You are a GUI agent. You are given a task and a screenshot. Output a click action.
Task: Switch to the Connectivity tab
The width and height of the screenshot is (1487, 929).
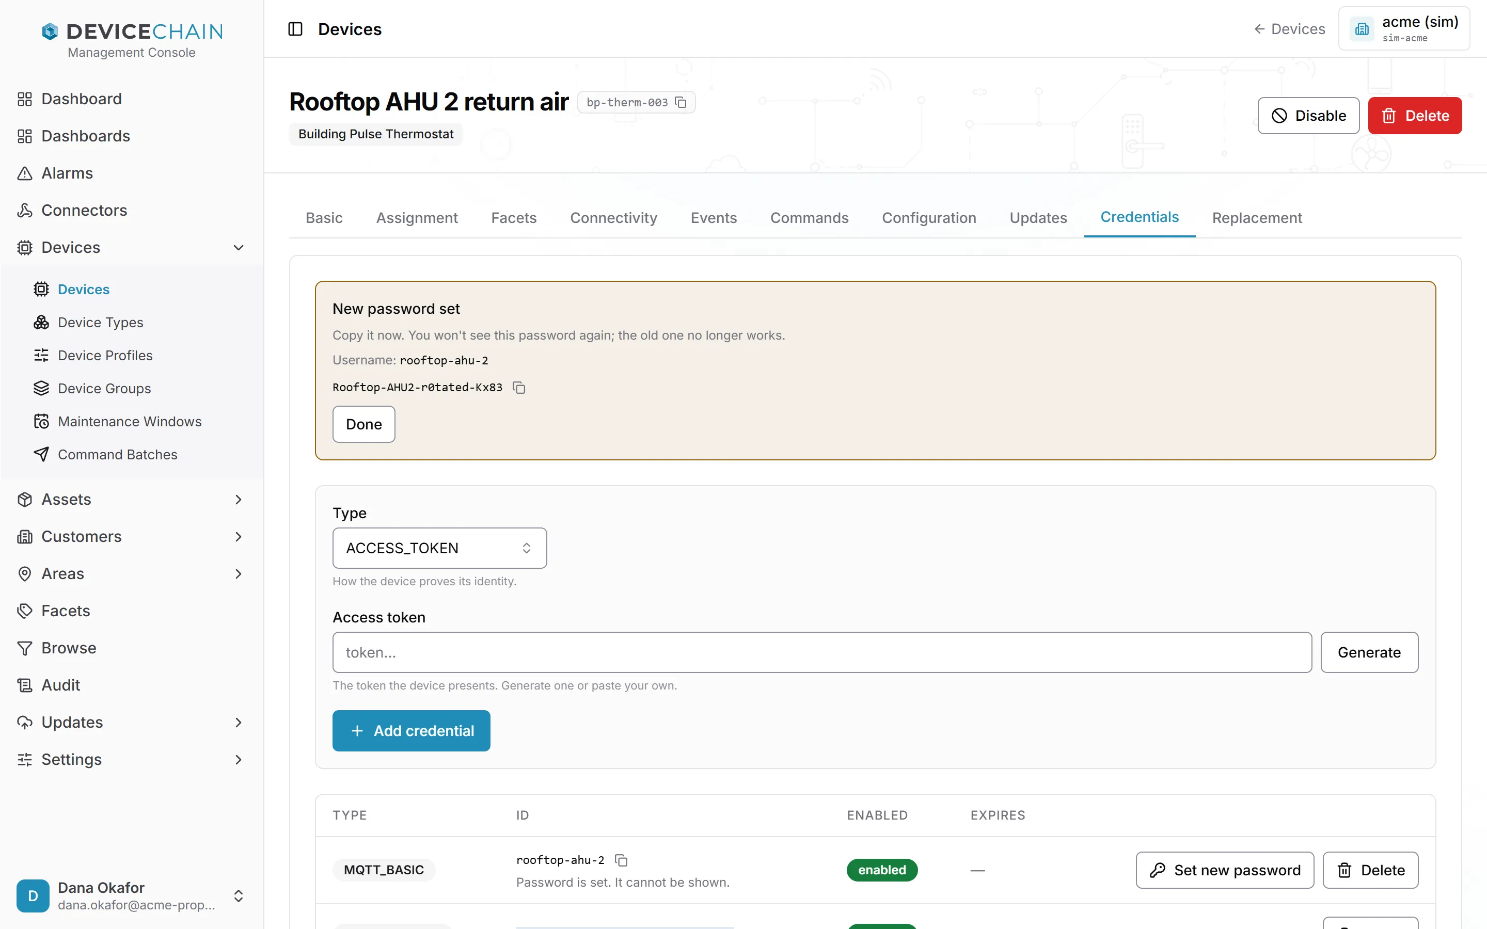point(613,217)
